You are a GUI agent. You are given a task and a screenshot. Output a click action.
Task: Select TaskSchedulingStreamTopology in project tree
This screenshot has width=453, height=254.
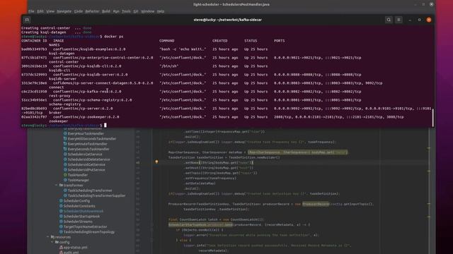tap(89, 232)
